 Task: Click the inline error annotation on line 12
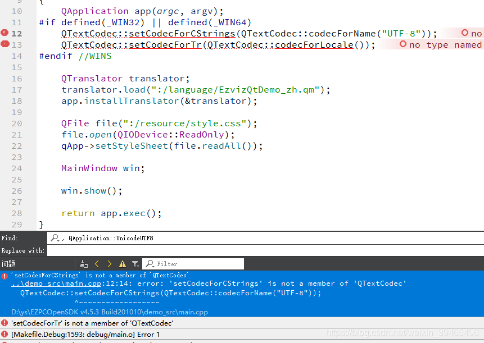click(472, 33)
